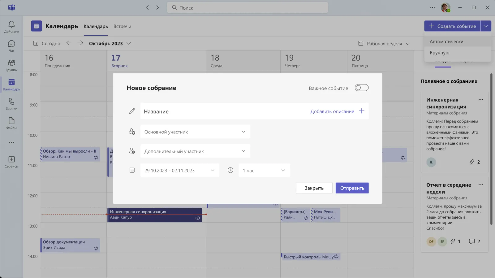Viewport: 495px width, 278px height.
Task: Open the Быстрый контроль Мишу event
Action: point(310,257)
